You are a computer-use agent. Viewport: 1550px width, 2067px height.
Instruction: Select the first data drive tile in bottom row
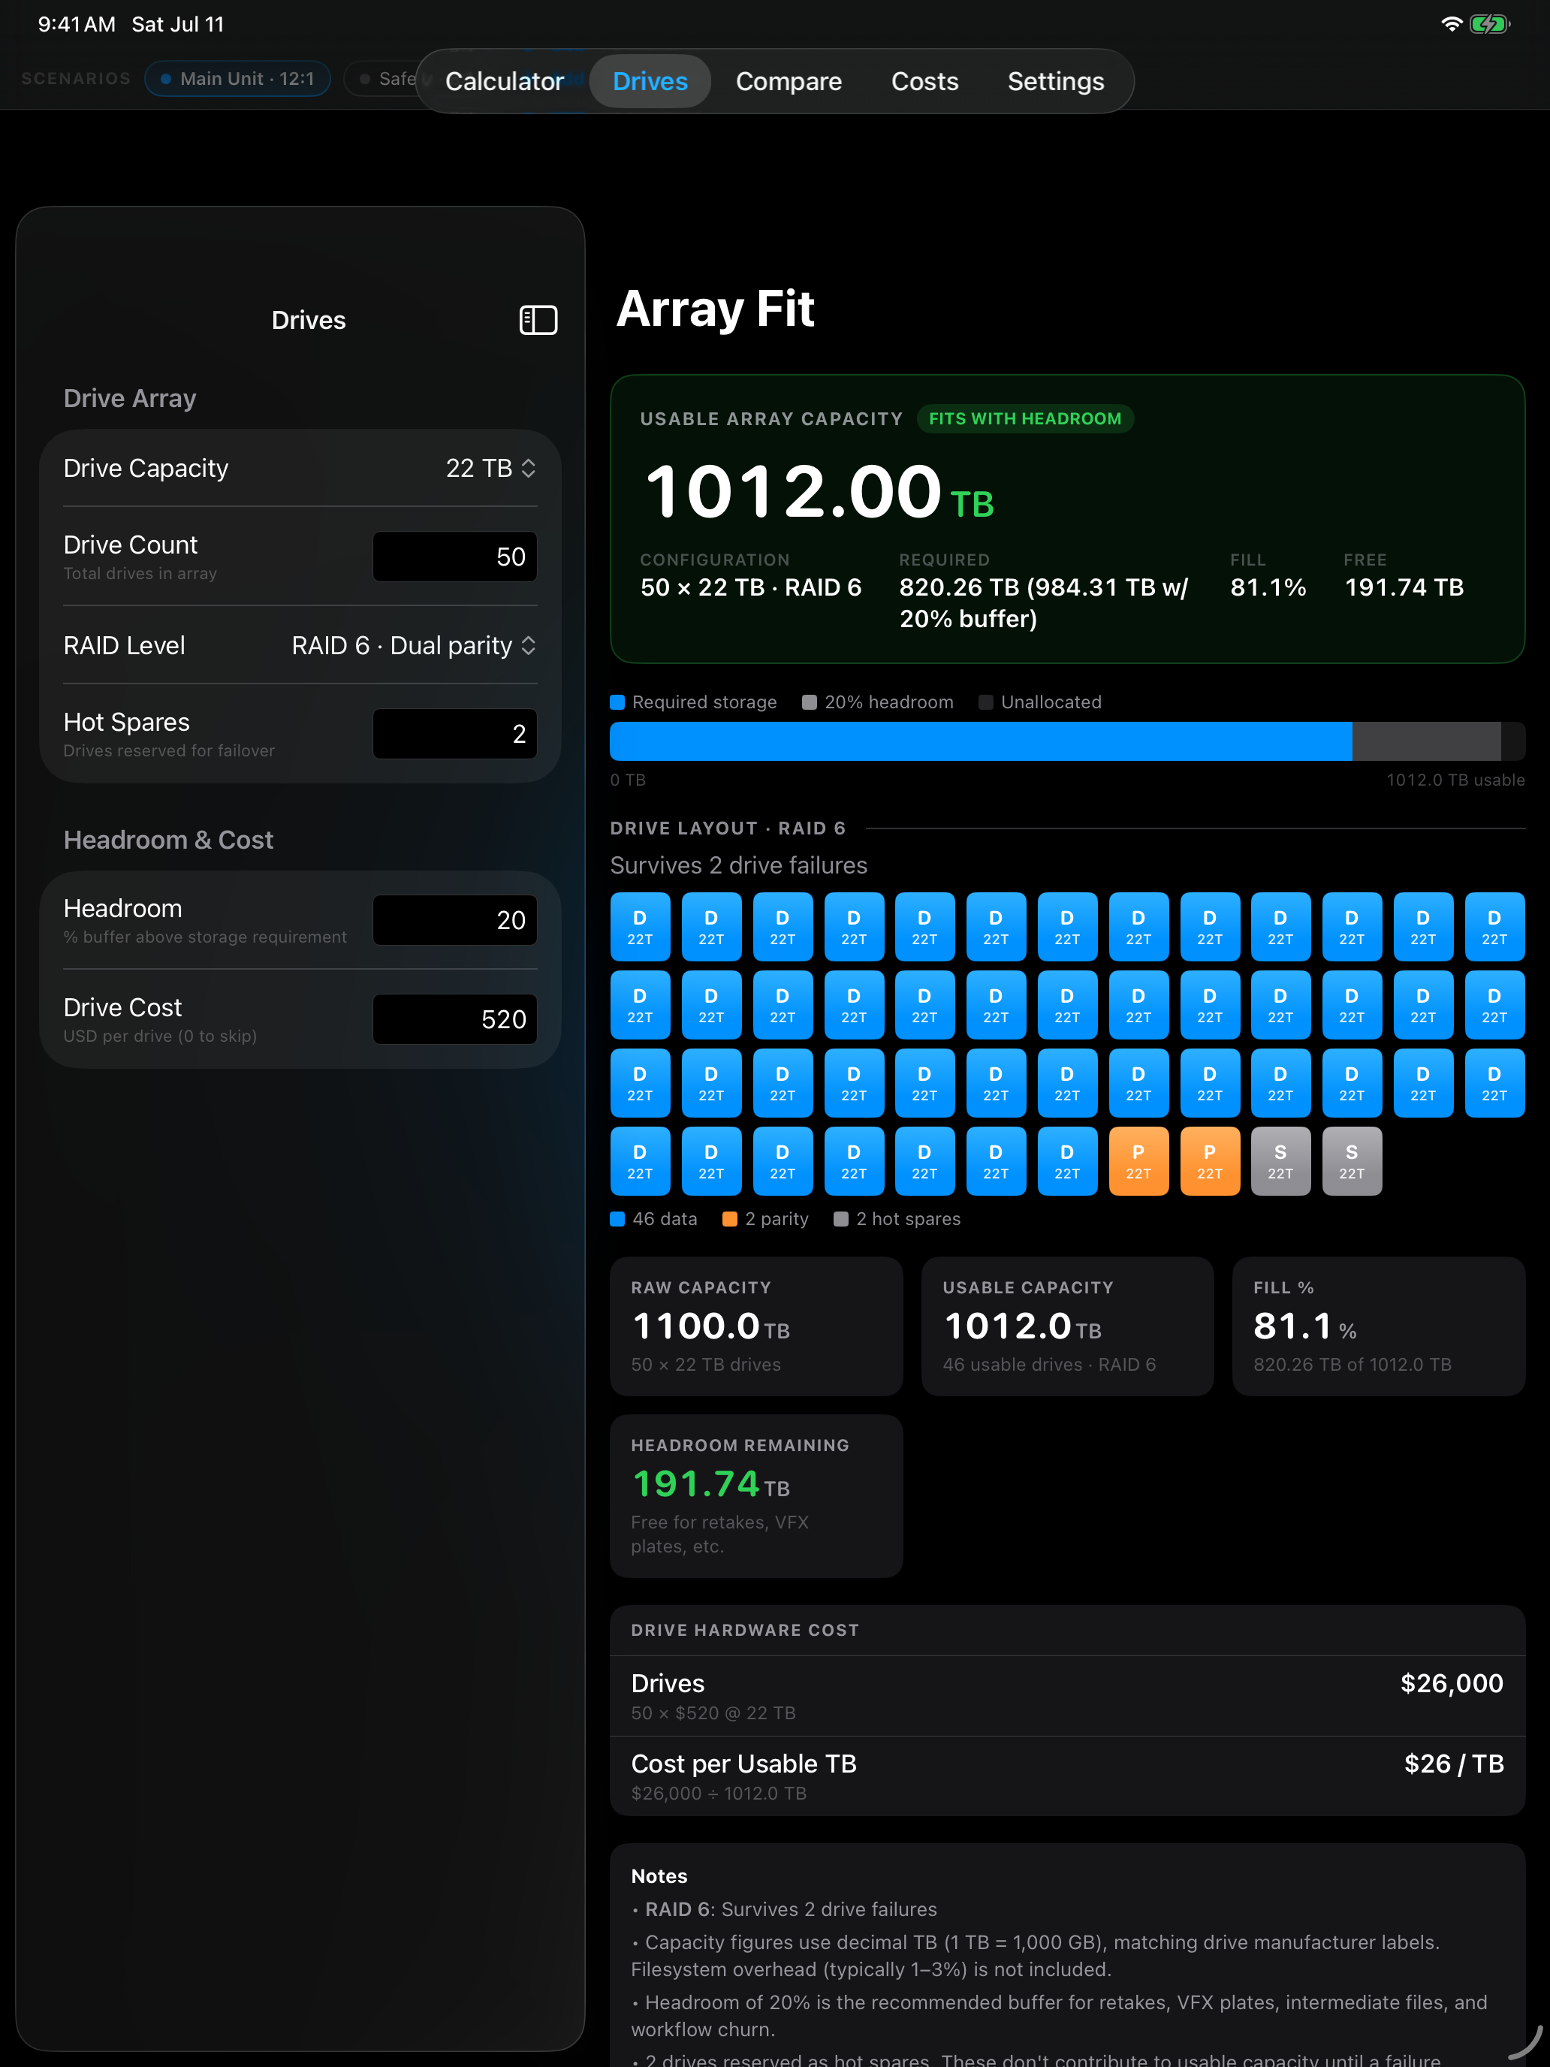[x=640, y=1161]
